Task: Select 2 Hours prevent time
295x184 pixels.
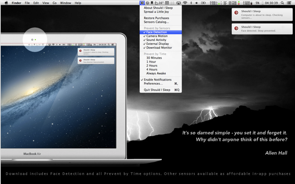Action: pos(161,66)
